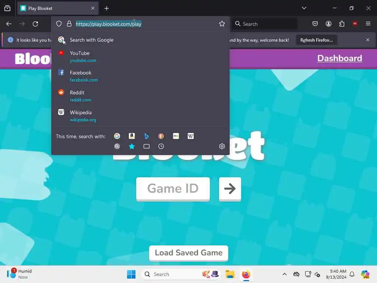The width and height of the screenshot is (377, 283).
Task: Open the Firefox View icon
Action: pyautogui.click(x=7, y=8)
